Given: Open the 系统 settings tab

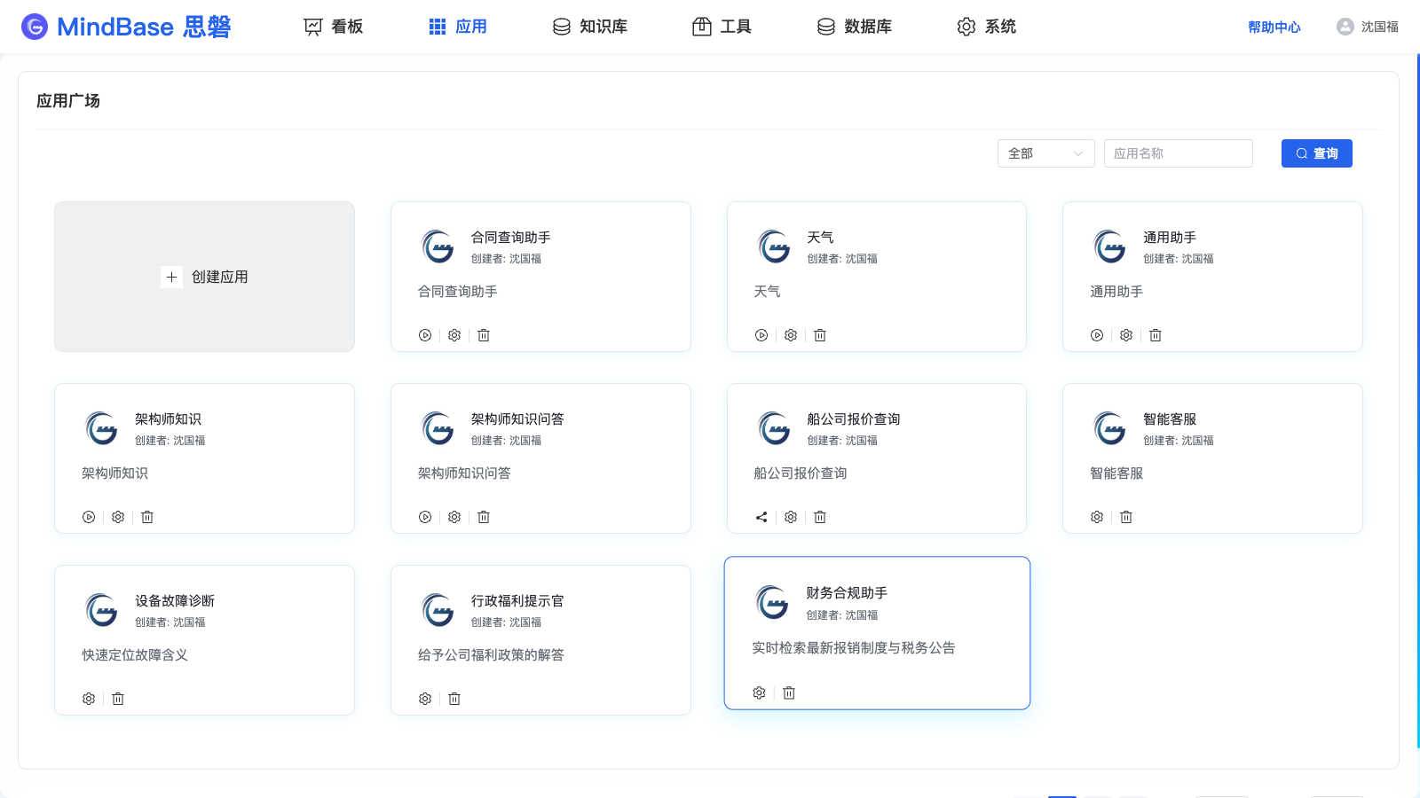Looking at the screenshot, I should pos(987,27).
